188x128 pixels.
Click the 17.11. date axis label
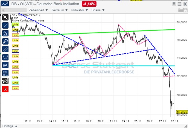pyautogui.click(x=65, y=121)
